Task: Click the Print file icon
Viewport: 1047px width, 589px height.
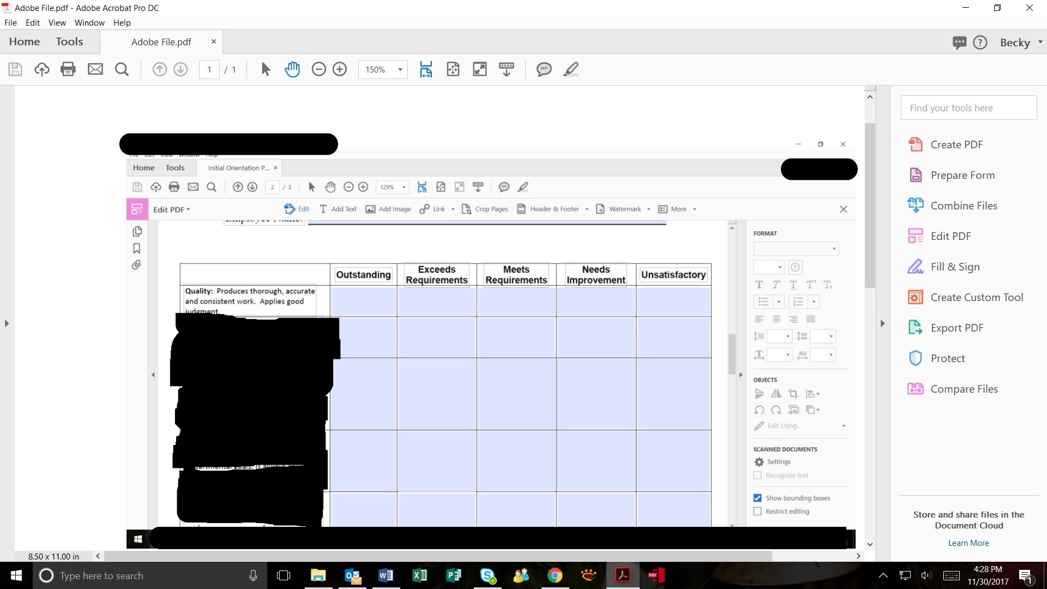Action: pos(68,69)
